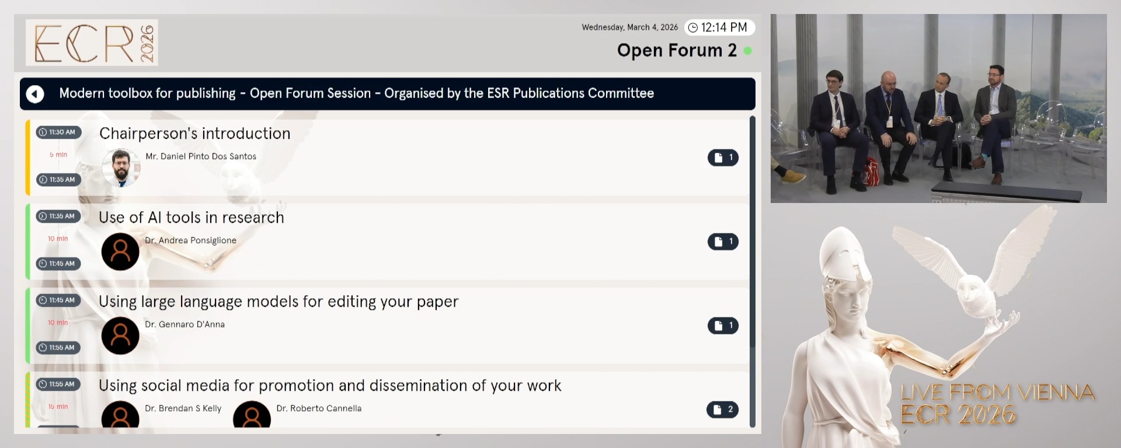Click the Open Forum 2 room title
The height and width of the screenshot is (448, 1121).
tap(677, 51)
